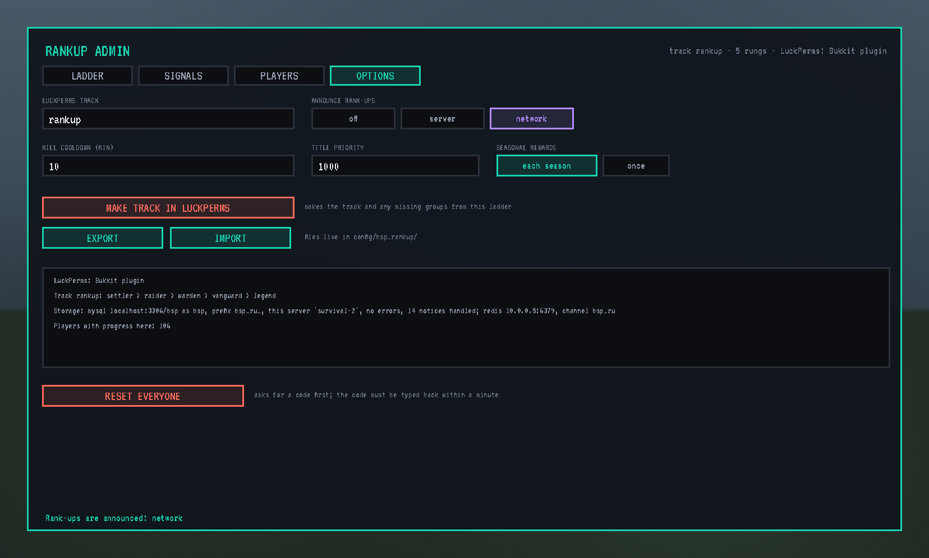Focus the kill cooldown minutes field
Viewport: 929px width, 558px height.
[x=168, y=166]
